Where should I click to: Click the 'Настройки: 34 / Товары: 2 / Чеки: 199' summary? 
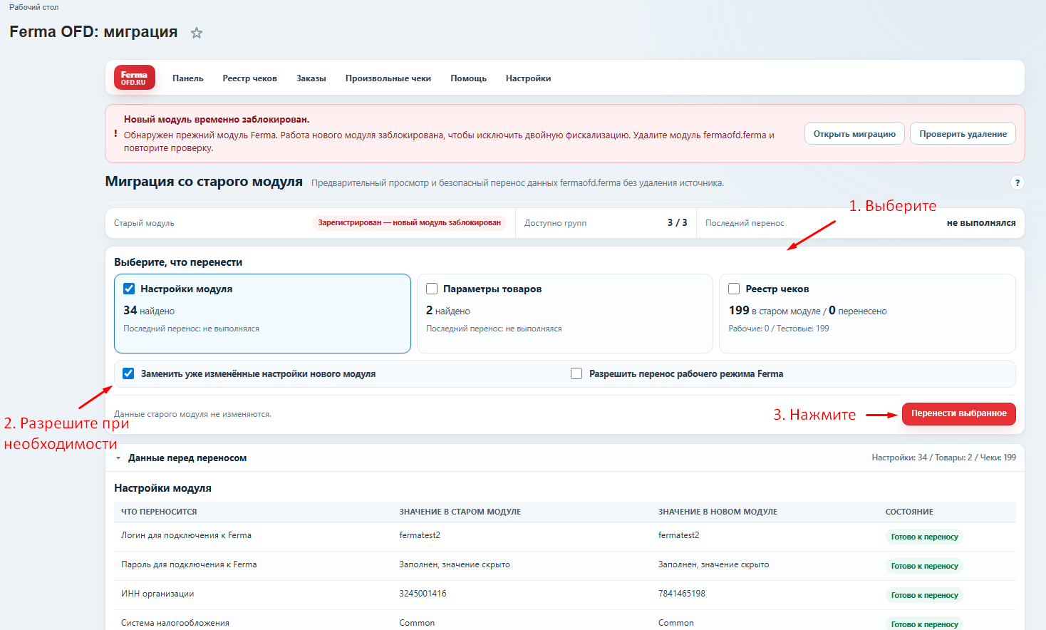[944, 458]
